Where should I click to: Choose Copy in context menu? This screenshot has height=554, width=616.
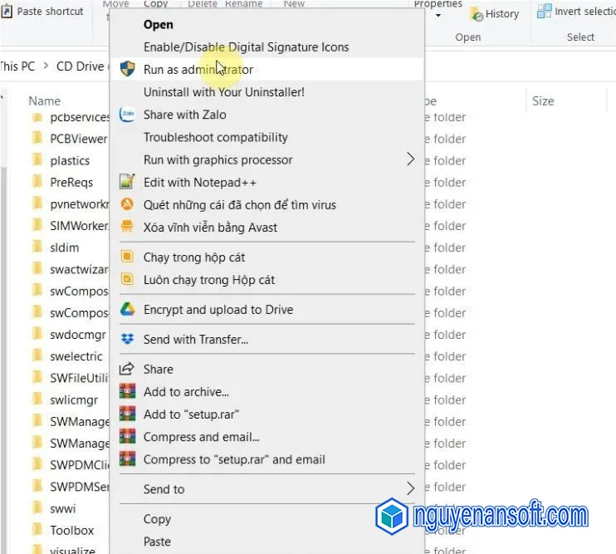pyautogui.click(x=157, y=519)
